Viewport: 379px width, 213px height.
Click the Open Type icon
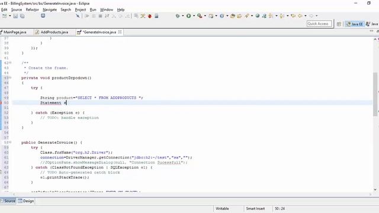click(x=233, y=16)
